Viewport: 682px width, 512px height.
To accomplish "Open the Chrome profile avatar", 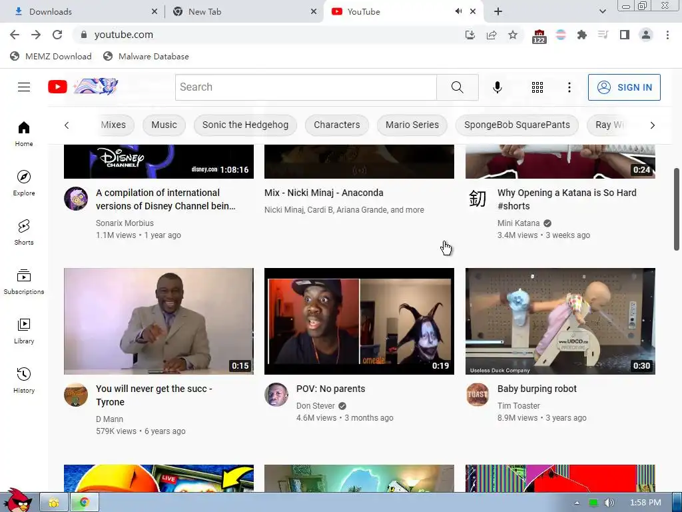I will click(646, 35).
